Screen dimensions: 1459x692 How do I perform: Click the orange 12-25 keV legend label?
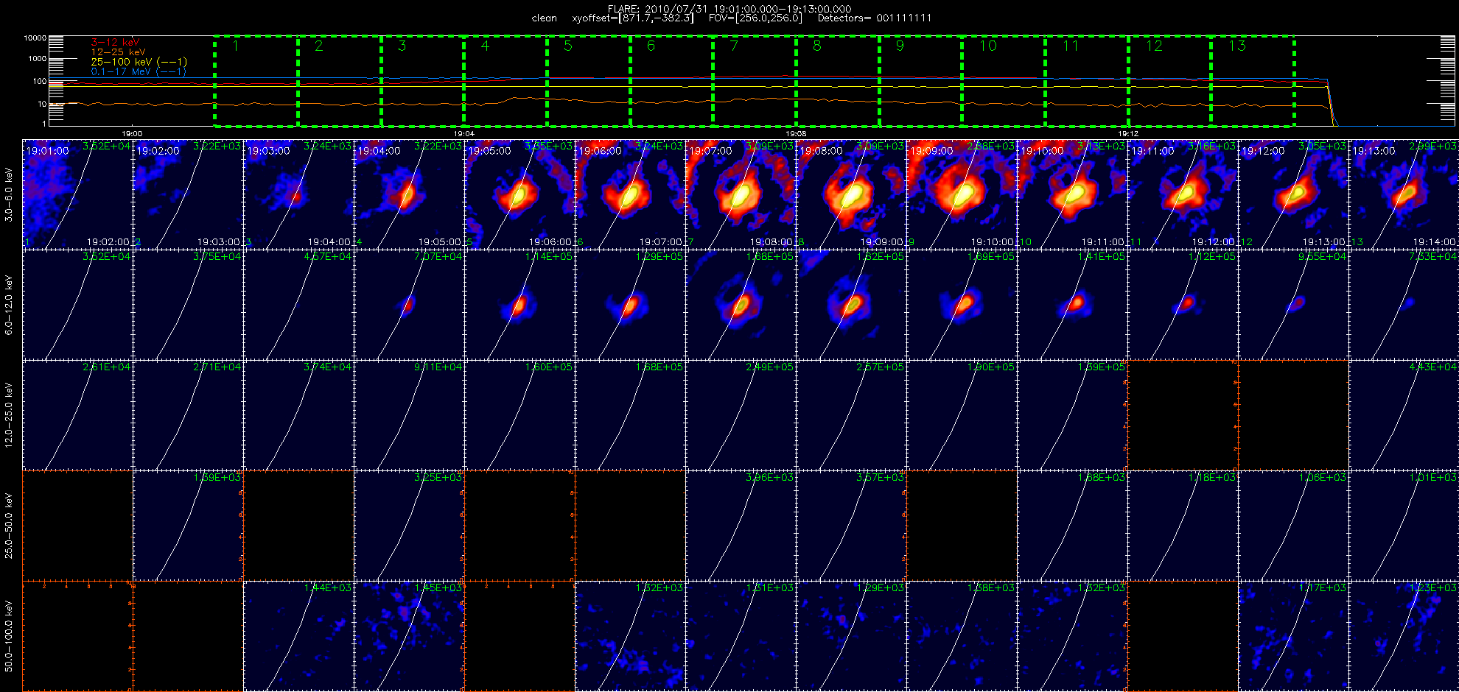(118, 52)
